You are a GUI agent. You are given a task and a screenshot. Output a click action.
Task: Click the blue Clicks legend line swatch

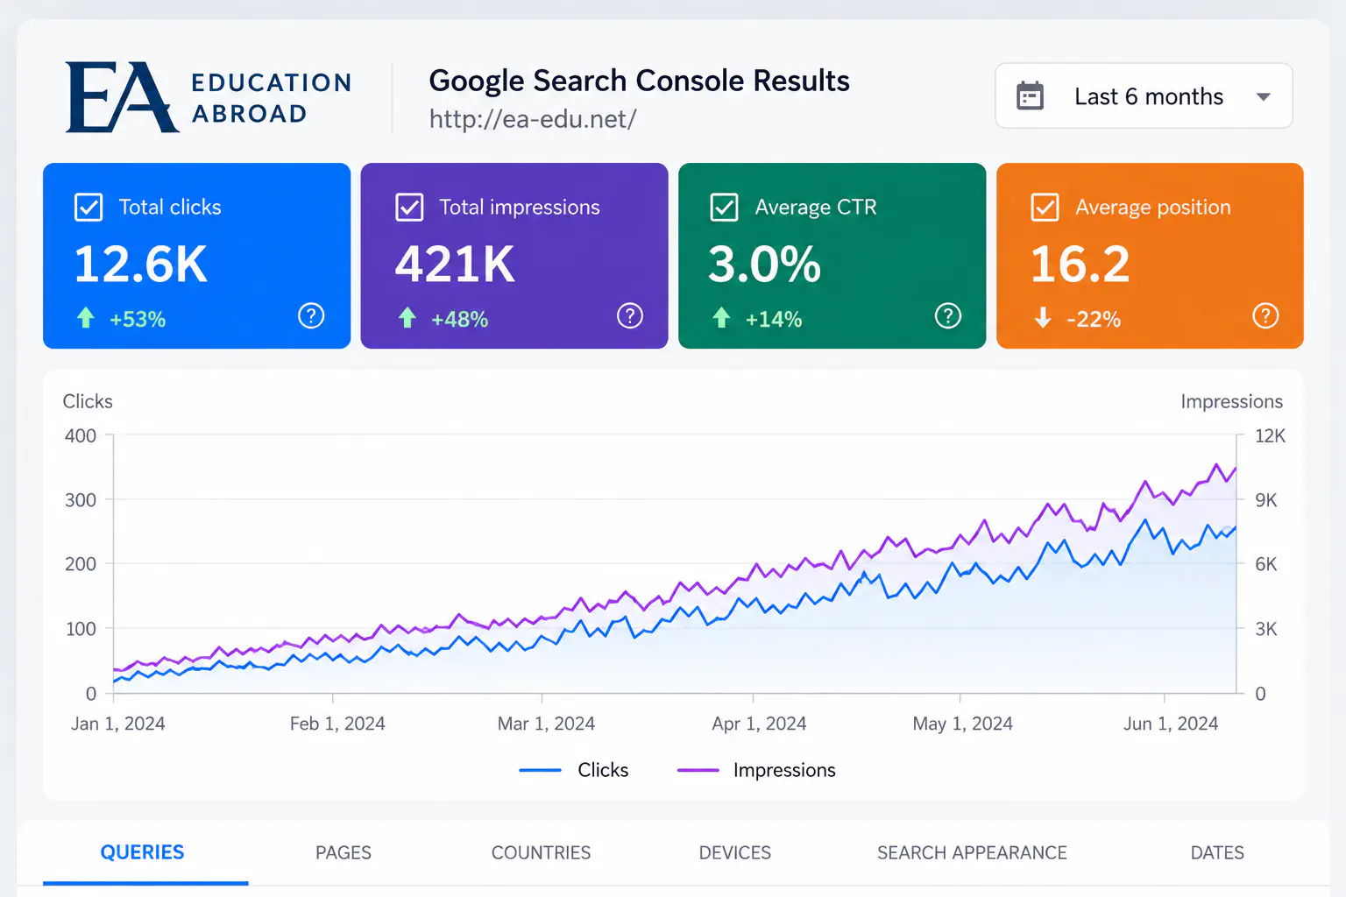[540, 770]
